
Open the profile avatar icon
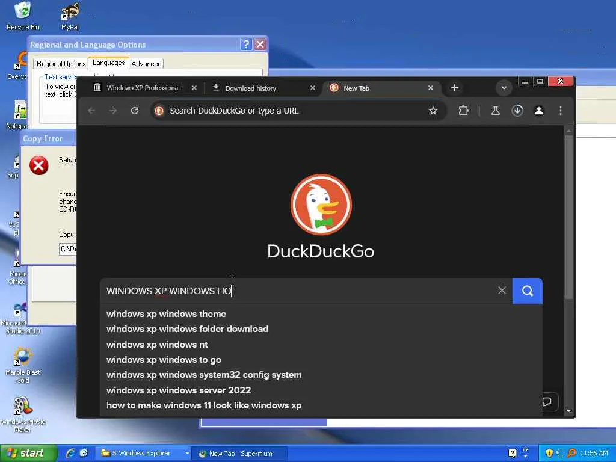[539, 111]
